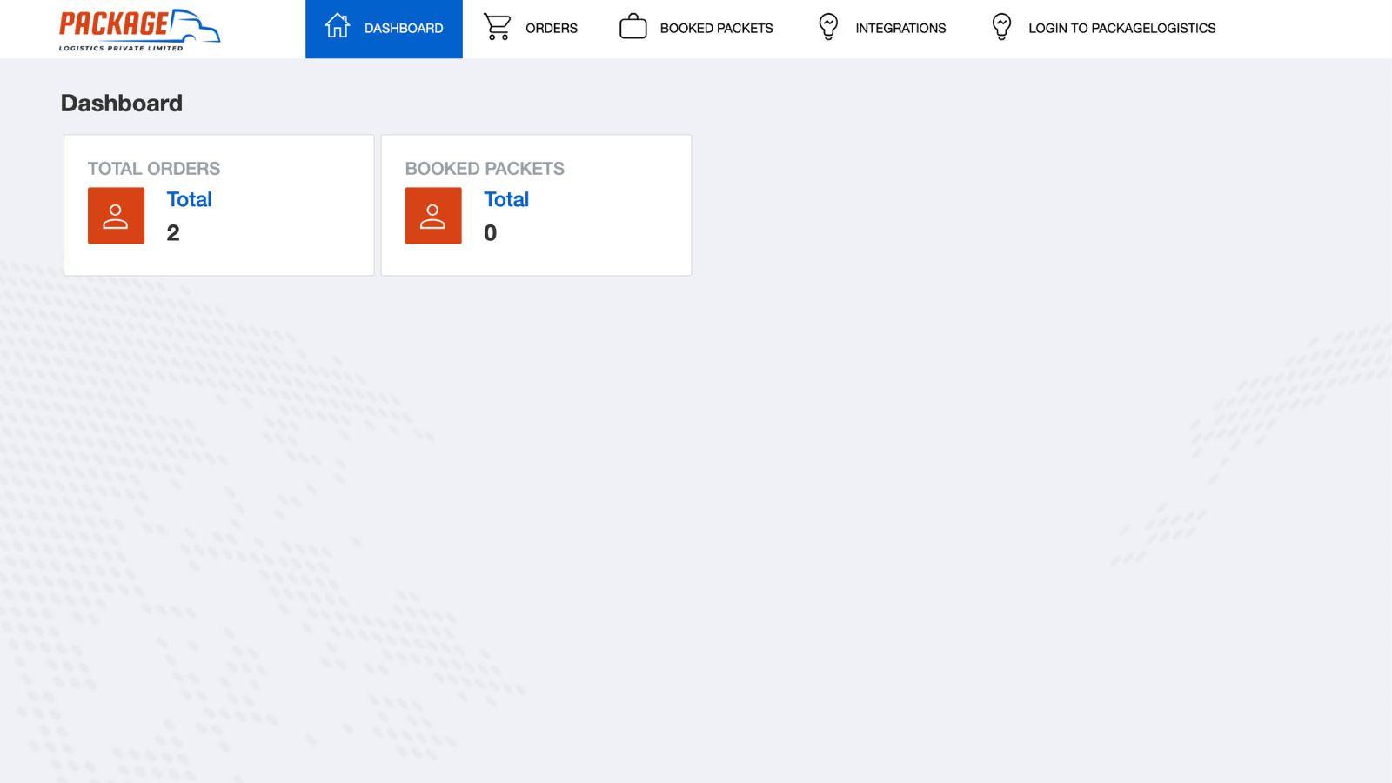
Task: Click the Total link on Total Orders card
Action: click(x=189, y=199)
